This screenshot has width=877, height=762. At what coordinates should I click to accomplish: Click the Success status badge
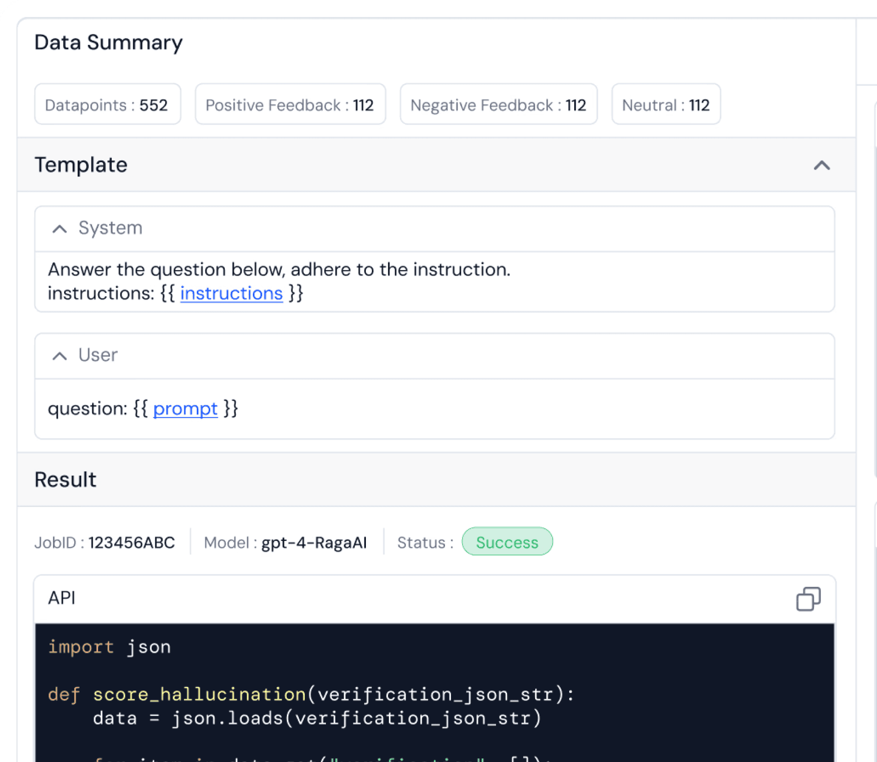click(x=507, y=542)
